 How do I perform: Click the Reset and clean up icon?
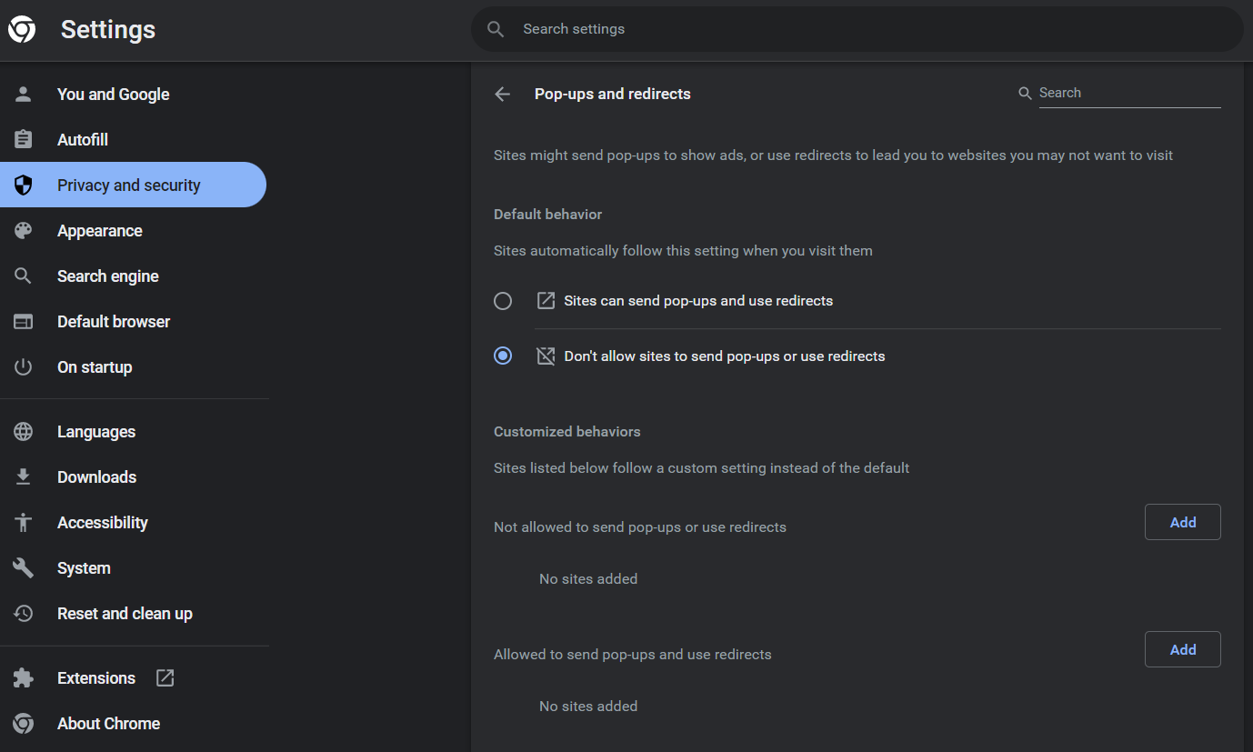[x=24, y=614]
